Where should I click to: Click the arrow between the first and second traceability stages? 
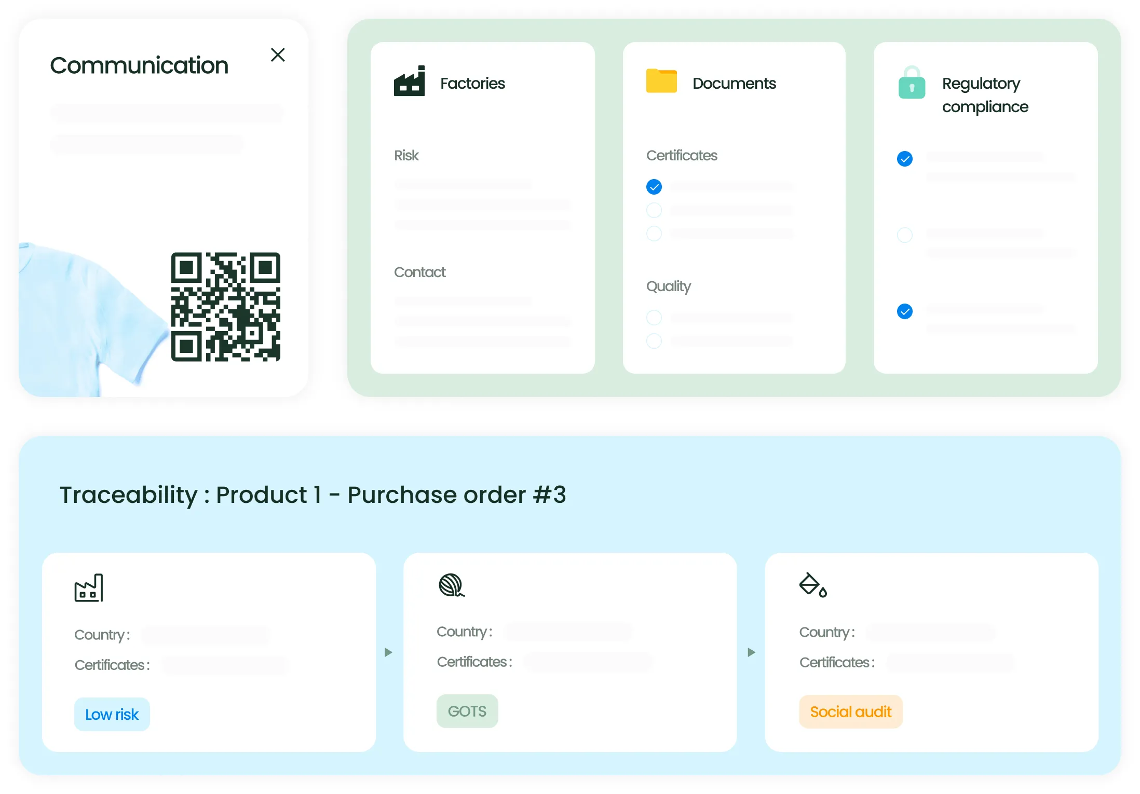coord(388,652)
